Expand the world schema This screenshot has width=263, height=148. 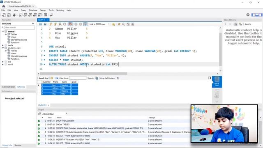pyautogui.click(x=3, y=65)
